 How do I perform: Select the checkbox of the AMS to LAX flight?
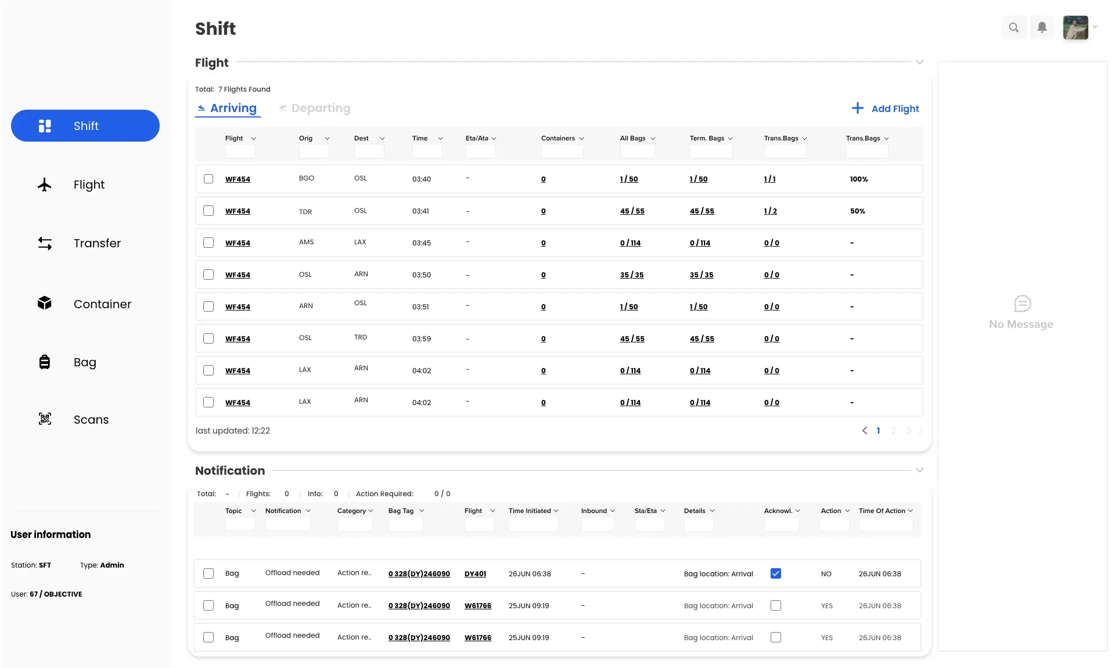pyautogui.click(x=208, y=243)
